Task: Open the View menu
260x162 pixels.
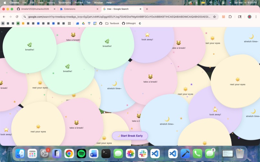Action: (x=41, y=3)
